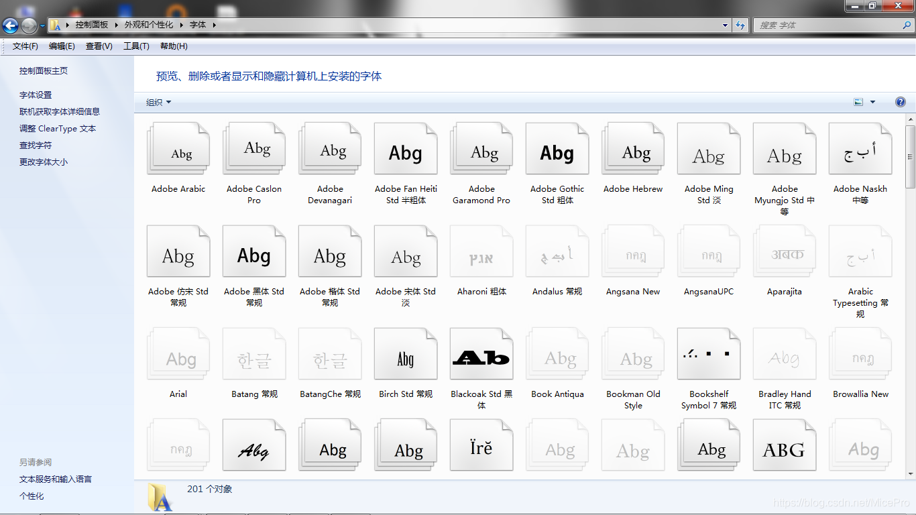Select the Adobe Hebrew font icon
The height and width of the screenshot is (515, 916).
(x=633, y=149)
